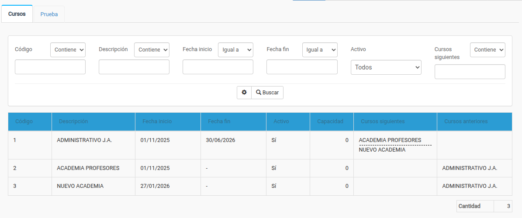Click the Buscar search button

[x=267, y=93]
